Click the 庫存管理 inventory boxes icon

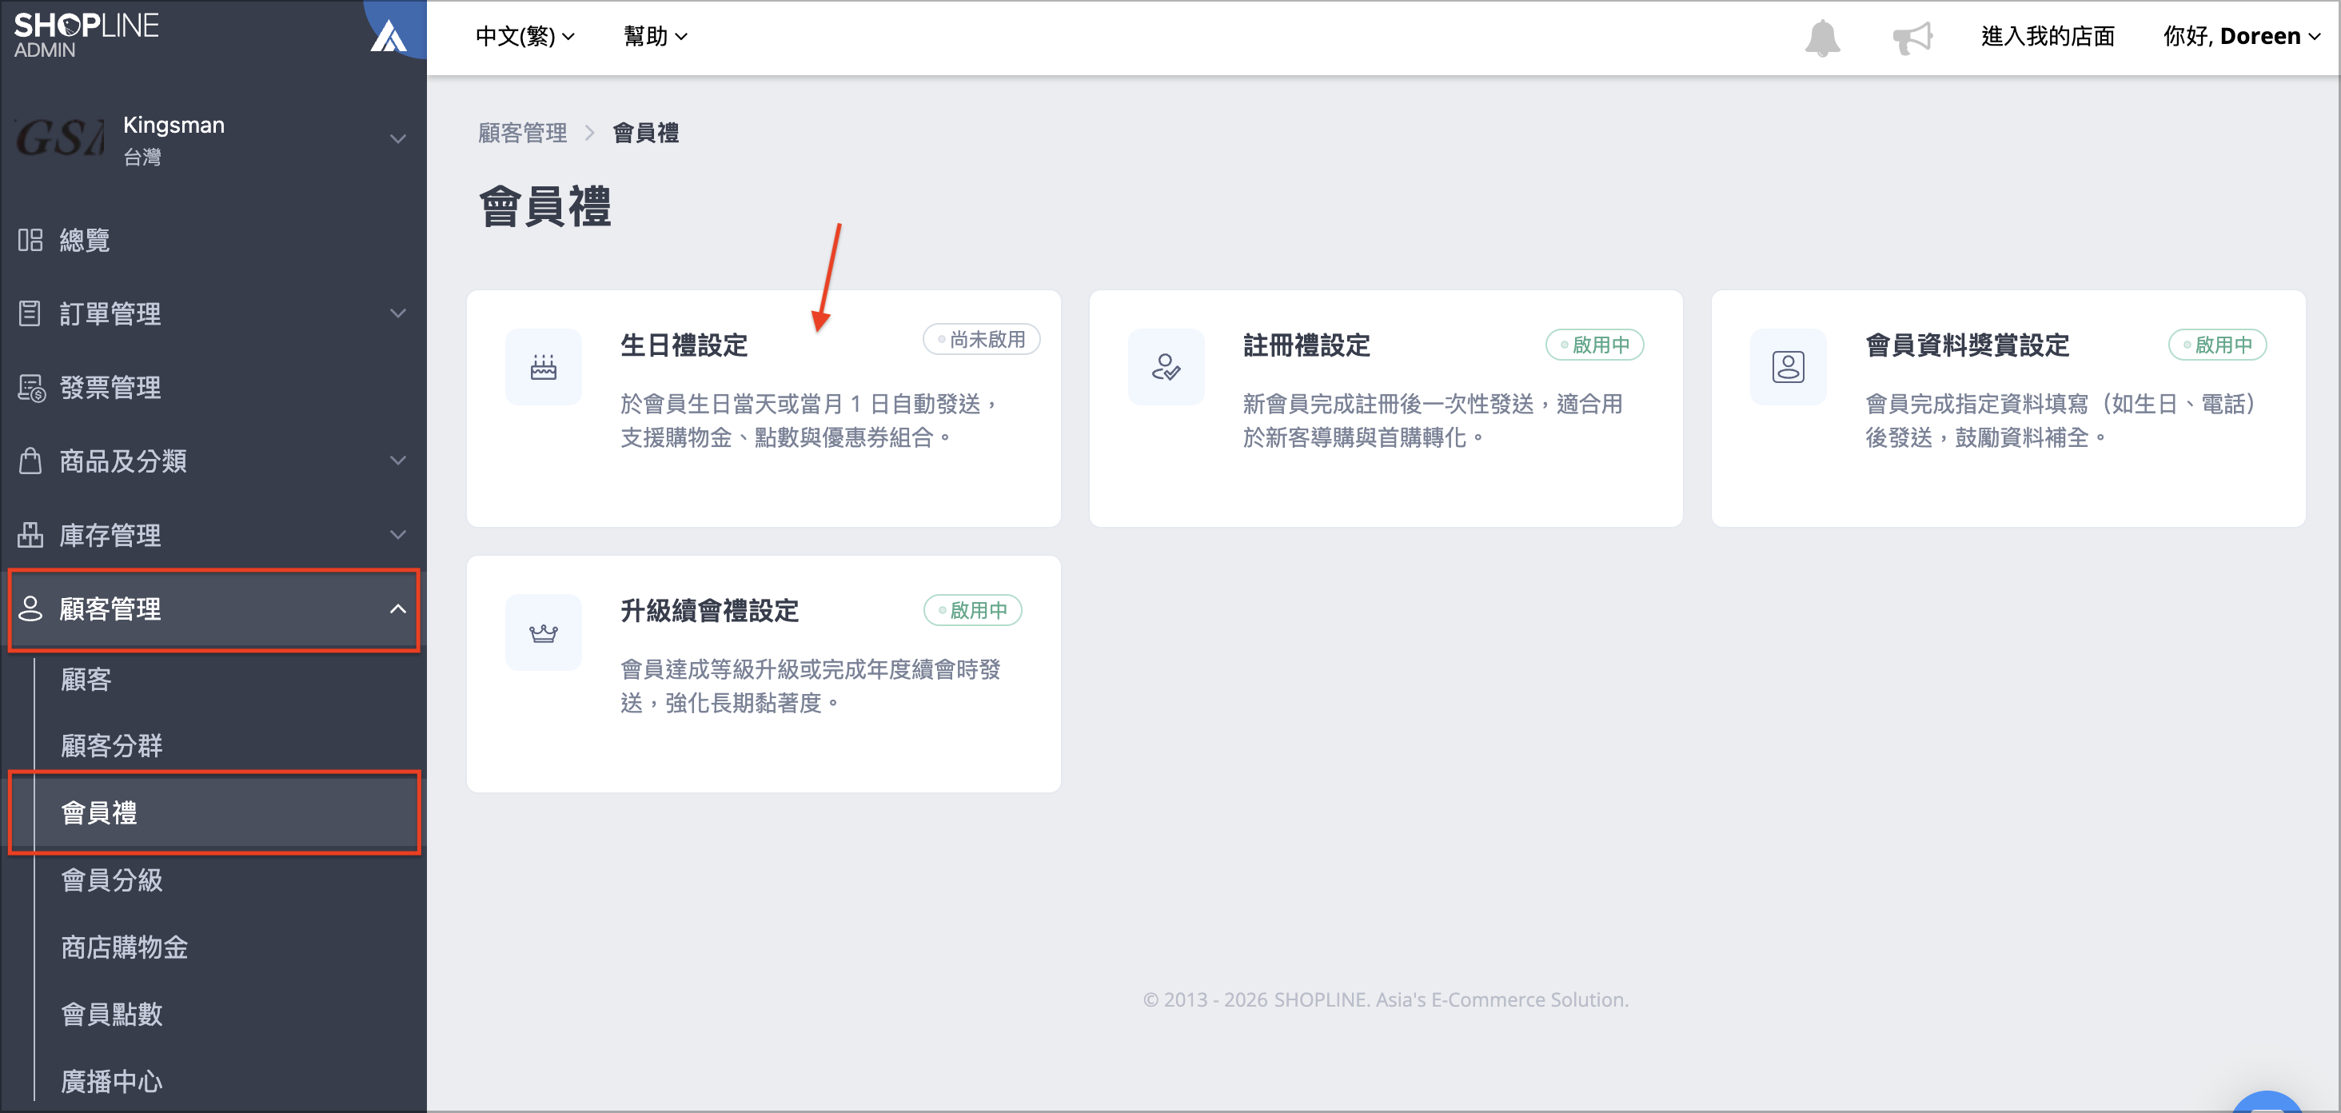(30, 534)
